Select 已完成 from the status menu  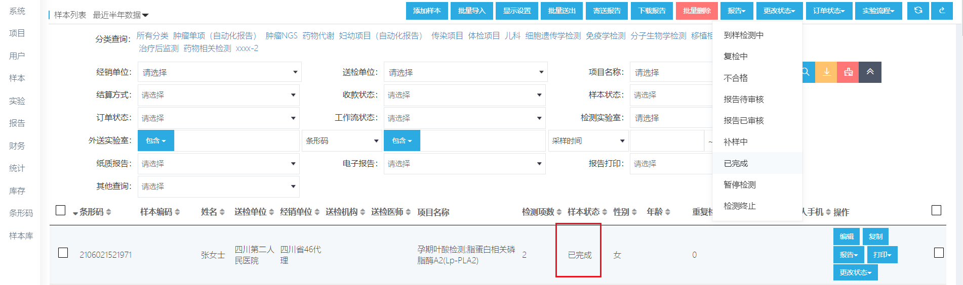click(736, 163)
